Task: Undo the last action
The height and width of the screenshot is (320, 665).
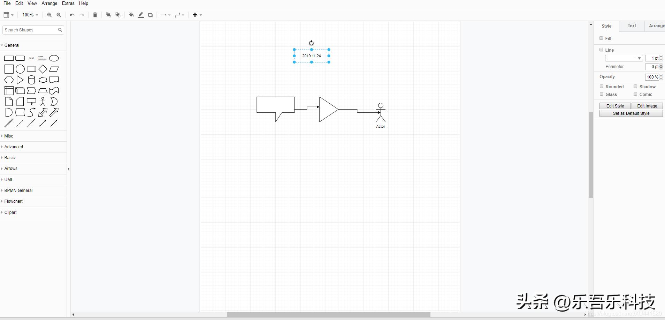Action: tap(72, 15)
